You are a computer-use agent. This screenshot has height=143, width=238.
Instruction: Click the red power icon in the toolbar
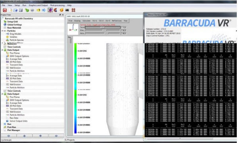(5, 10)
